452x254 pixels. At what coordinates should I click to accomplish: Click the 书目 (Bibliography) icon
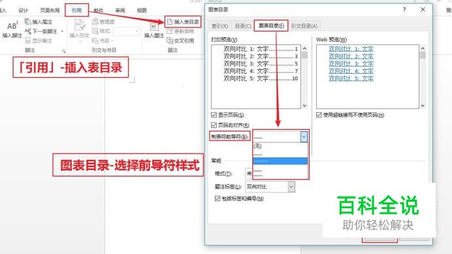pyautogui.click(x=95, y=40)
